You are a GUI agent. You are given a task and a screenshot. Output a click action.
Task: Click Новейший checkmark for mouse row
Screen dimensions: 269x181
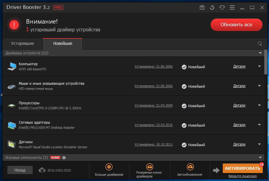(x=184, y=87)
